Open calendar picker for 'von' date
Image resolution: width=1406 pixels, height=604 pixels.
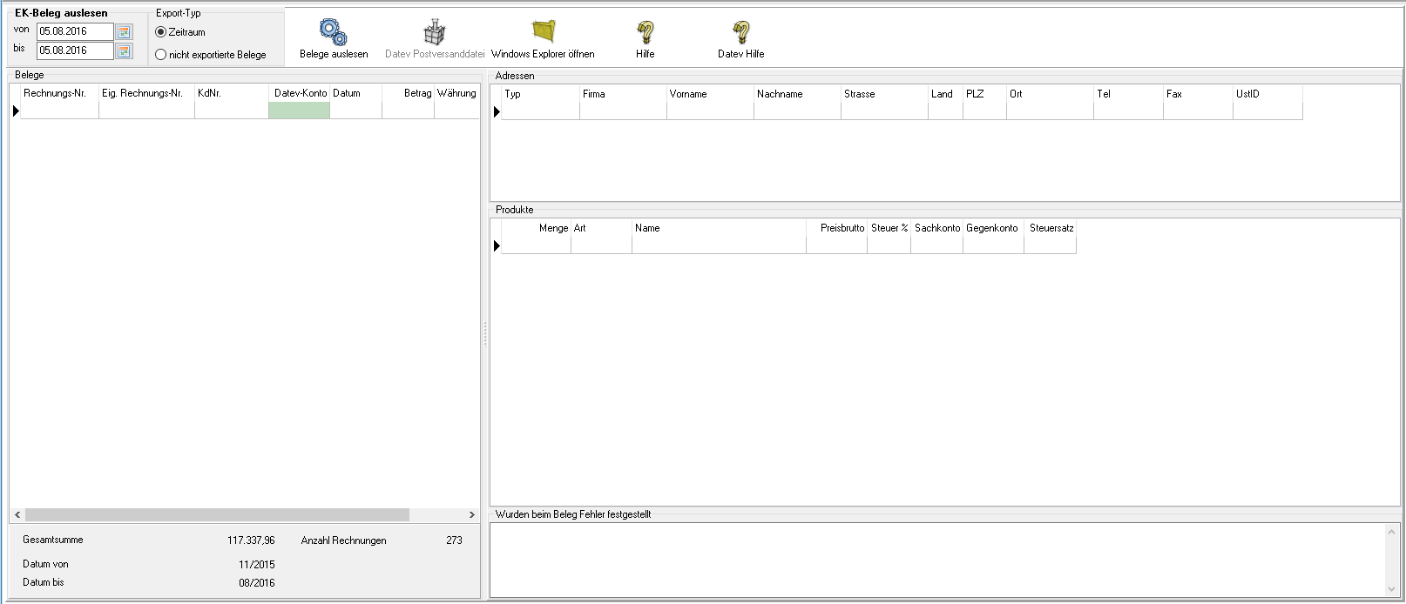125,32
